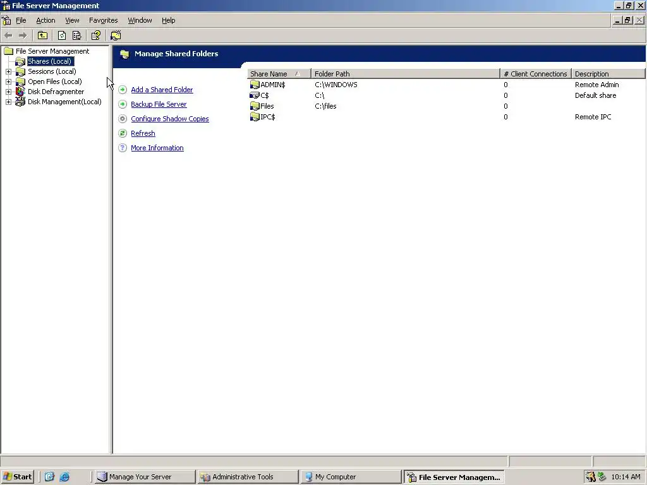The image size is (647, 485).
Task: Click the Manage Shared Folders header icon
Action: click(124, 54)
